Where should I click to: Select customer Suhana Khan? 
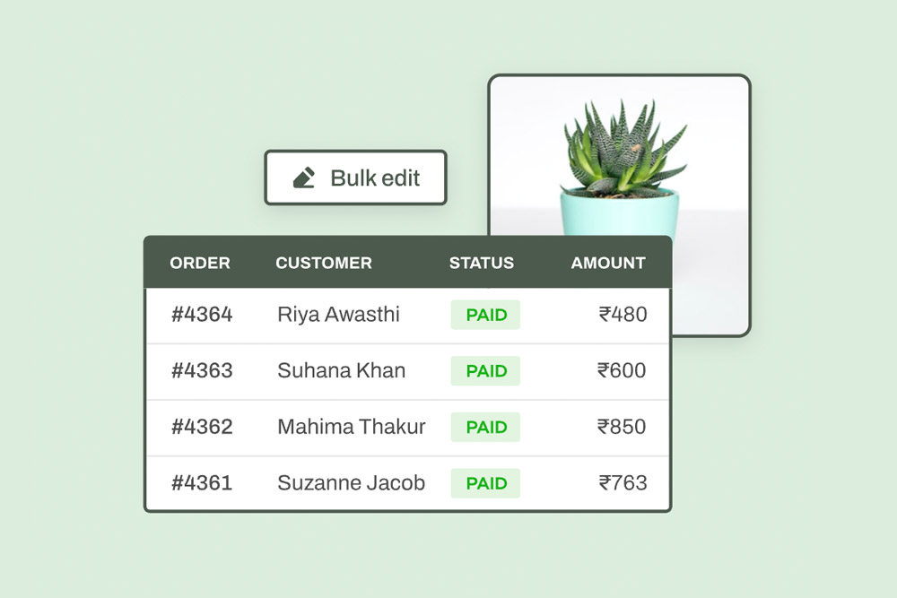click(342, 370)
